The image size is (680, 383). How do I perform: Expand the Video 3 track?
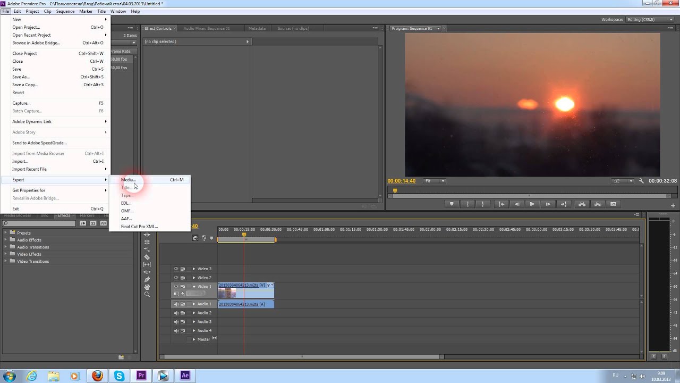tap(194, 269)
